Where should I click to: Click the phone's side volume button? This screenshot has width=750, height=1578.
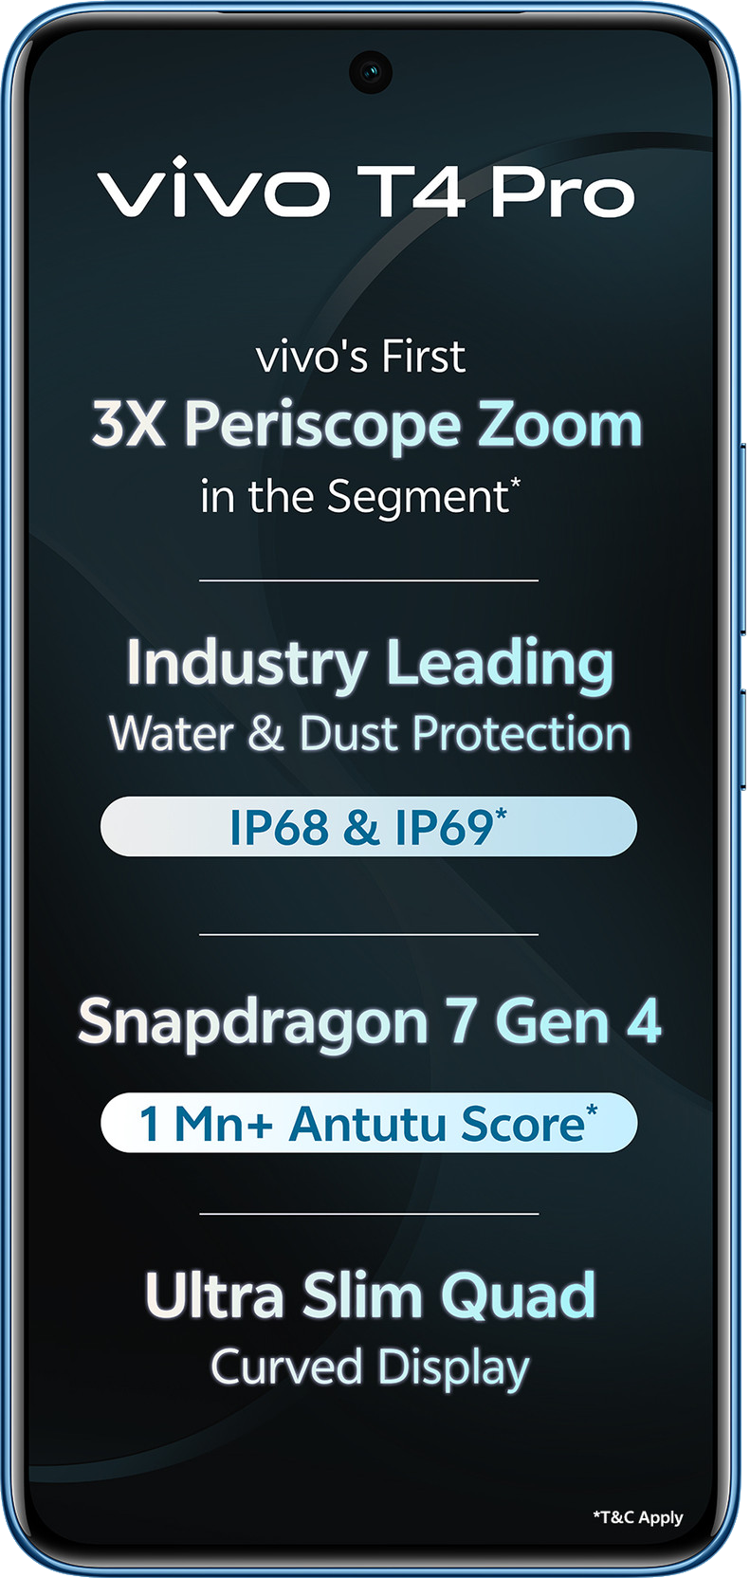[742, 540]
